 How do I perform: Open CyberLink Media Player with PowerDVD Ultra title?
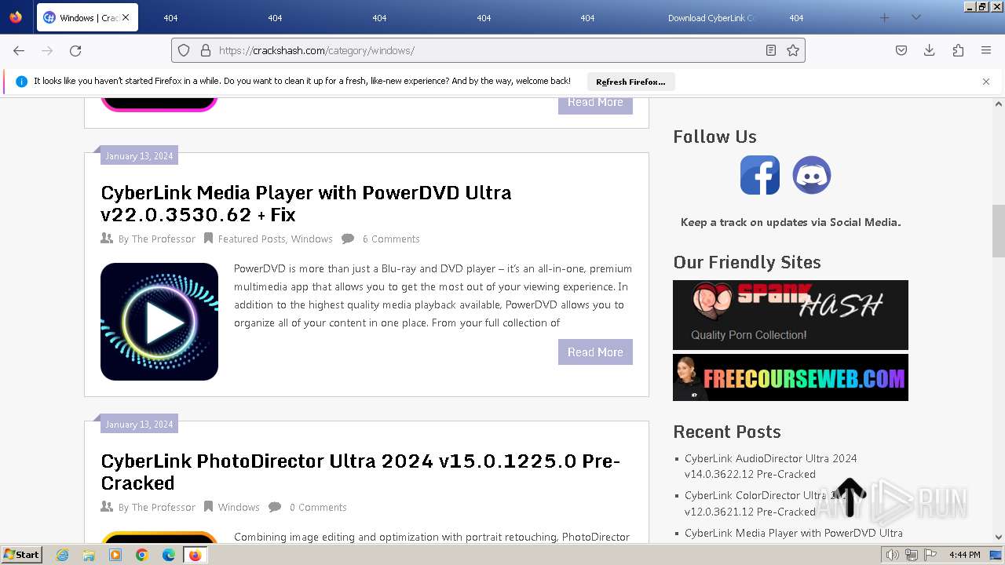click(306, 203)
